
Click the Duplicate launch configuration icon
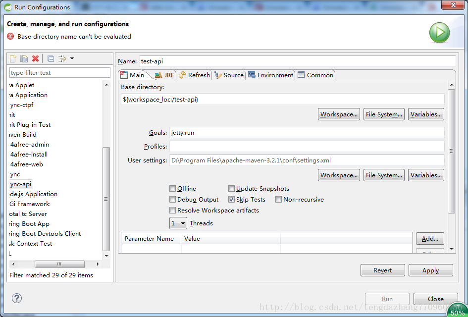pyautogui.click(x=24, y=58)
